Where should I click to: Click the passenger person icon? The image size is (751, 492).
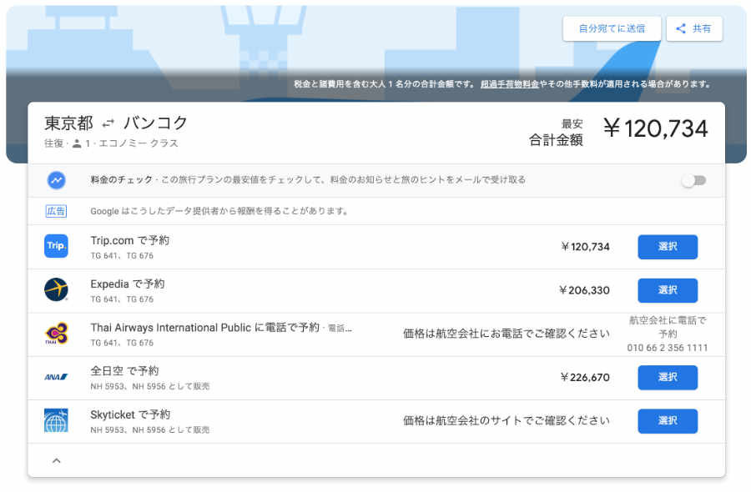(x=77, y=143)
